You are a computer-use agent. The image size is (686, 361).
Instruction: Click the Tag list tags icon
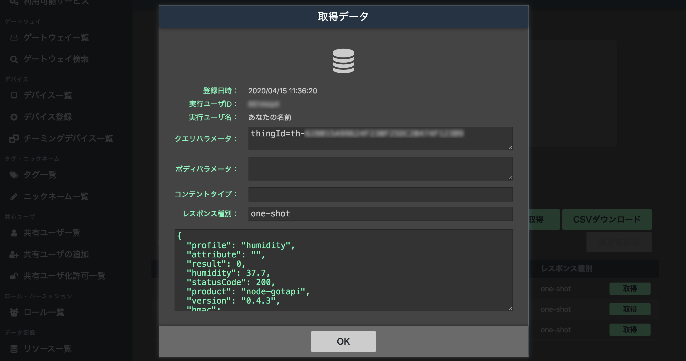(14, 175)
